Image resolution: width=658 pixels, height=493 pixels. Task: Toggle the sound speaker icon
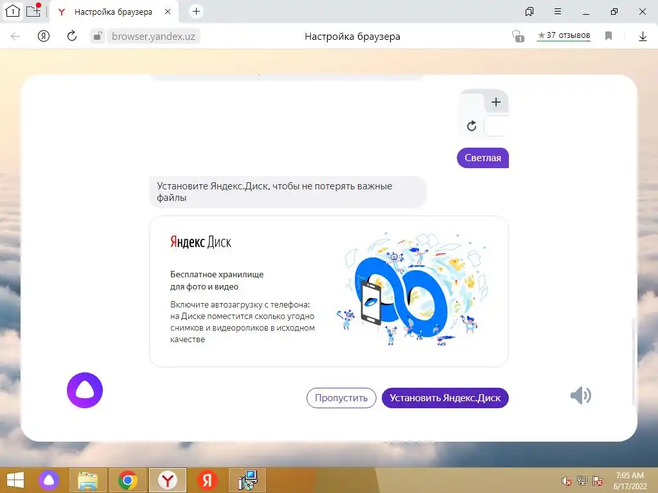[581, 395]
